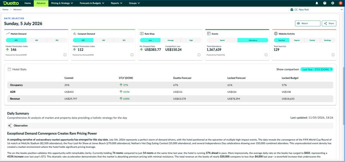
Task: Select RGI in Market Demand card
Action: tap(57, 40)
